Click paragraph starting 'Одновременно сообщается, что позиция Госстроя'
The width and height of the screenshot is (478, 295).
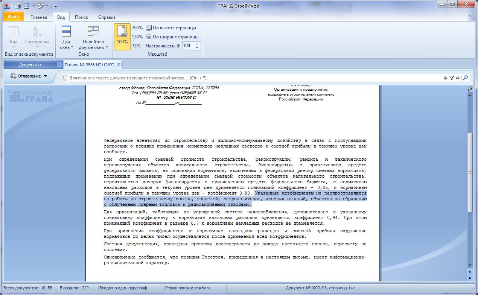(x=235, y=260)
